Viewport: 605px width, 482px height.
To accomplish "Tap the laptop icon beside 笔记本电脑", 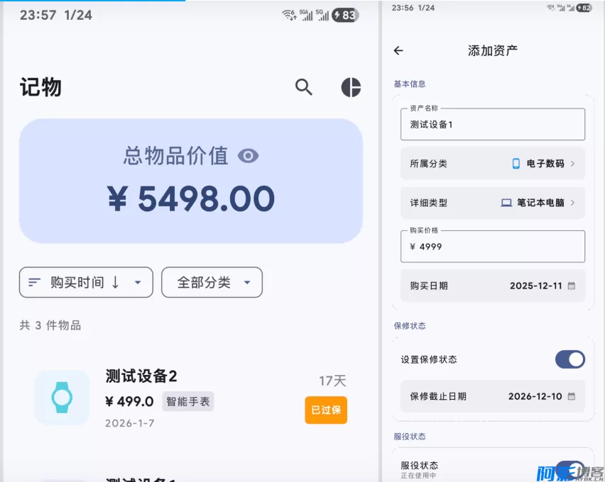I will coord(506,203).
